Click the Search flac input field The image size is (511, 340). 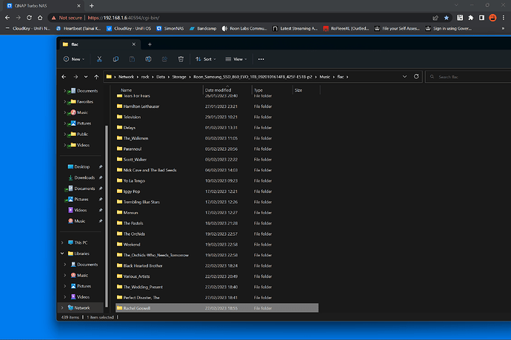(461, 76)
